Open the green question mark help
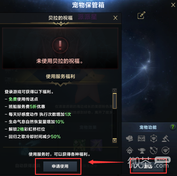The height and width of the screenshot is (176, 177). tap(173, 127)
